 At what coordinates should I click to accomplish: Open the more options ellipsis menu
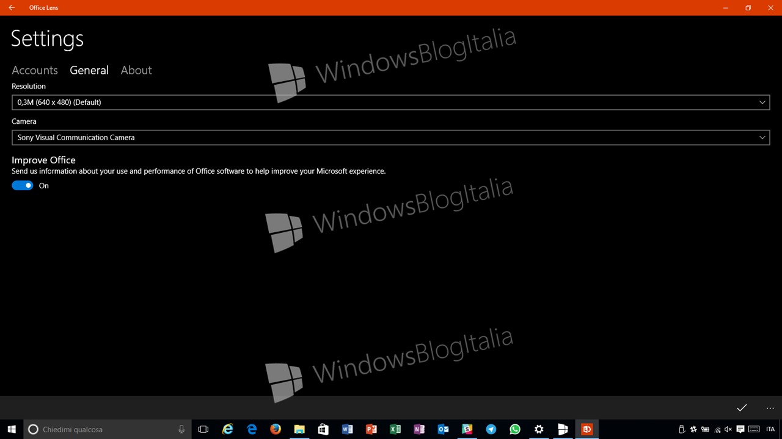(770, 408)
